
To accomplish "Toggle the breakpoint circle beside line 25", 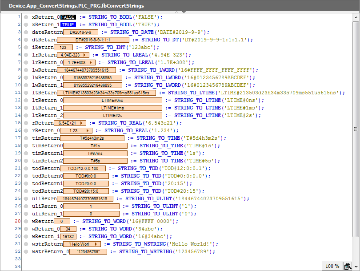I will pos(26,198).
